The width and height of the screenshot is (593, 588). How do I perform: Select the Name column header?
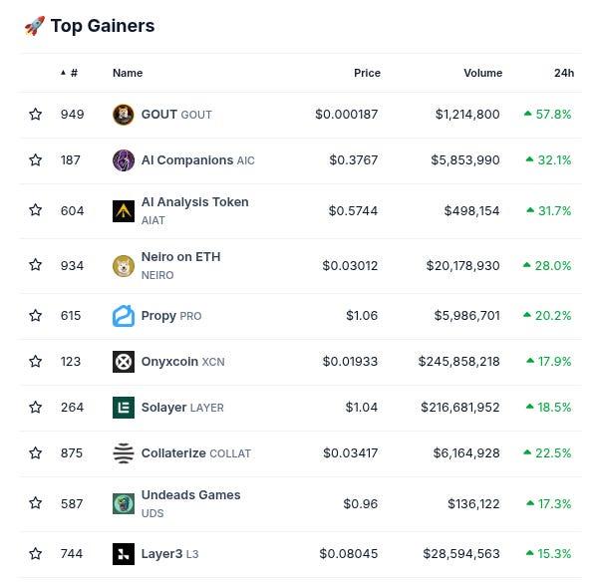tap(128, 73)
